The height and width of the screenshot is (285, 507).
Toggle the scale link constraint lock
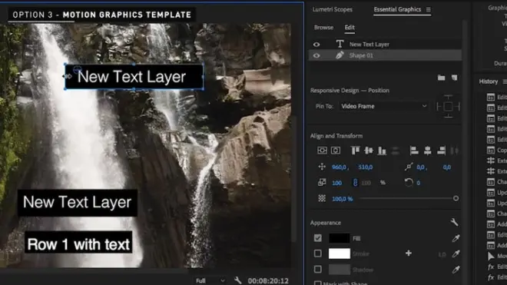tap(355, 183)
